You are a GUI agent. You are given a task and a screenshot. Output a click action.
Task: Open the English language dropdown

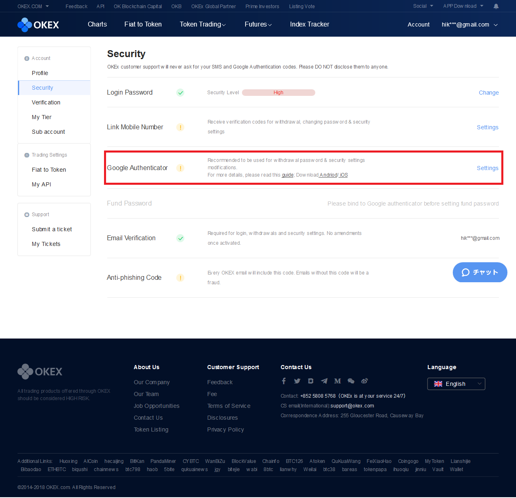pyautogui.click(x=456, y=384)
